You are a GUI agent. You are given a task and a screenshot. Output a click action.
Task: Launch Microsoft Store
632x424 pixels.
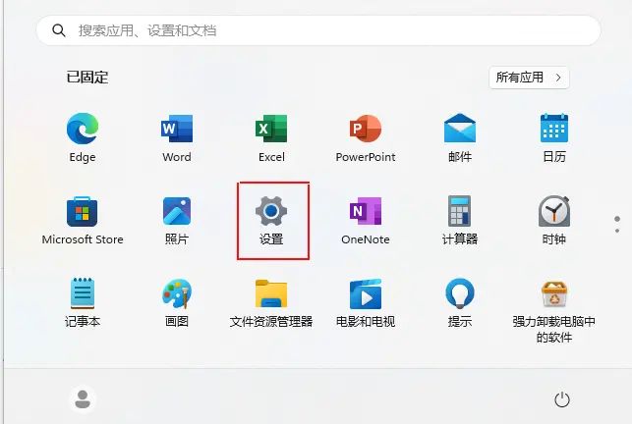point(83,211)
